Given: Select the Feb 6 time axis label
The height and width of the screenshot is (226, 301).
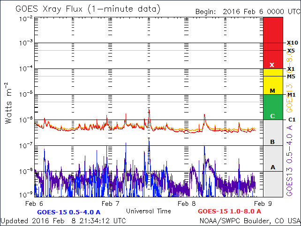Looking at the screenshot, I should pyautogui.click(x=34, y=203).
